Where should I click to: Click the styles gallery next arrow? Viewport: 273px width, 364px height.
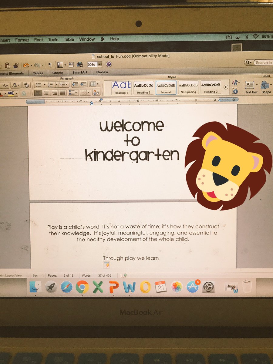[226, 87]
